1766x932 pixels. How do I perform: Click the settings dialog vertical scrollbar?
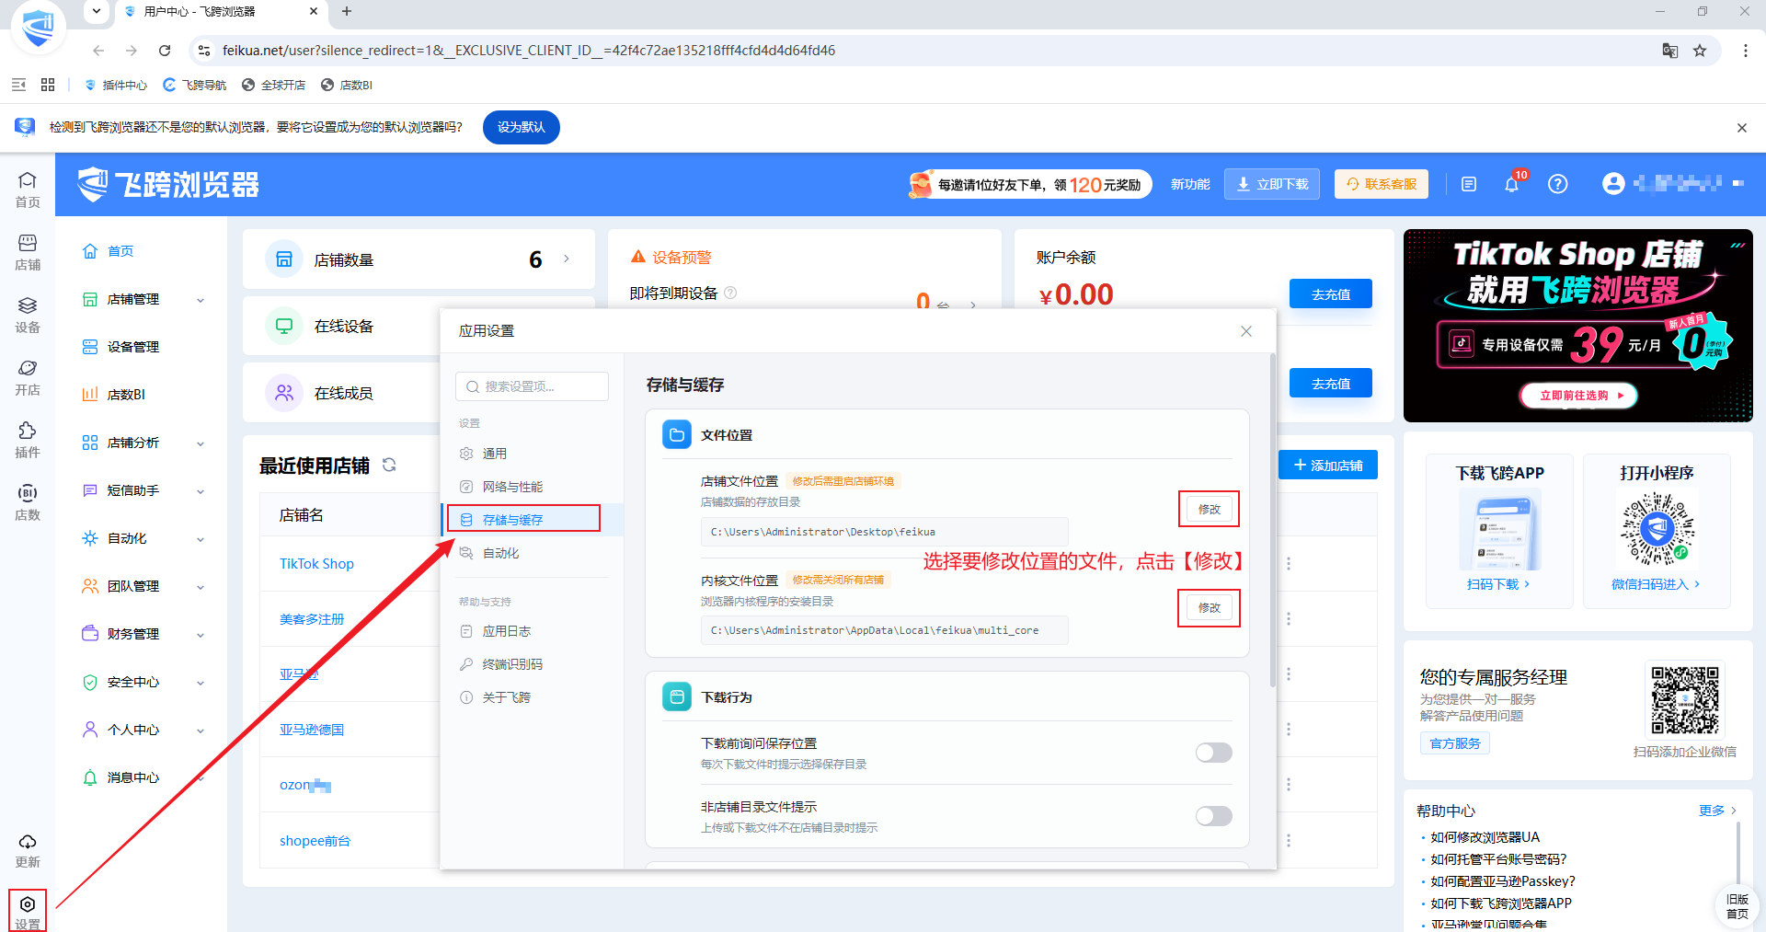click(1273, 520)
